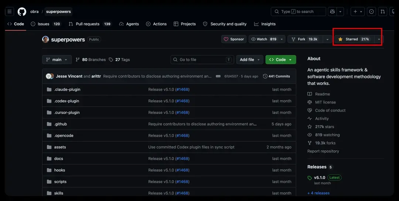Click the obra avatar beside repository name

pos(45,39)
